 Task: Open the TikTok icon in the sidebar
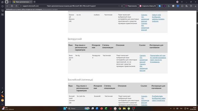2,92
